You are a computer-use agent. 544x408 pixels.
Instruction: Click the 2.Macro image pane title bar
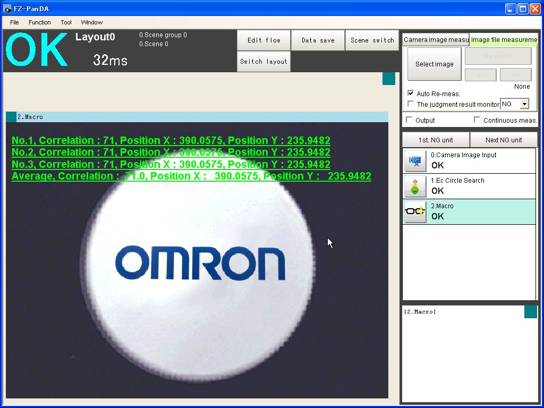(x=197, y=117)
